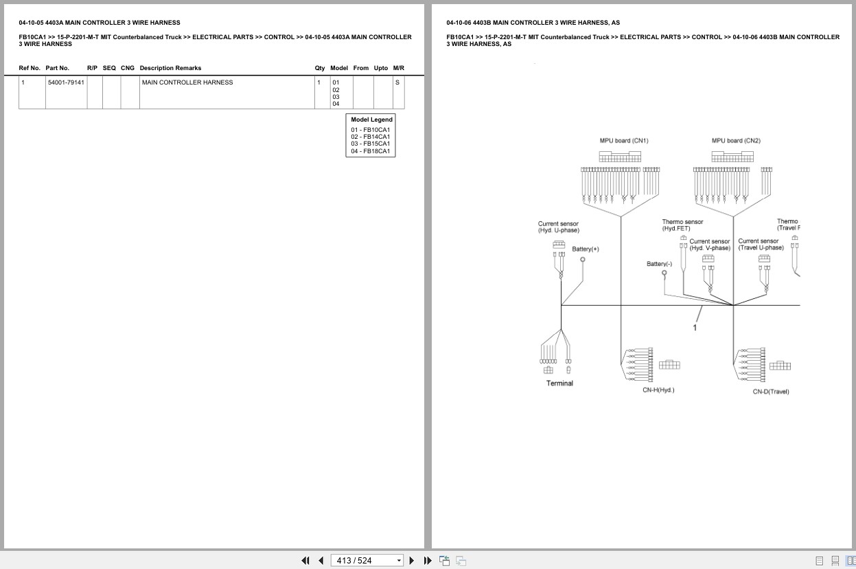Click the Part No. column header
The image size is (856, 569).
click(x=58, y=68)
